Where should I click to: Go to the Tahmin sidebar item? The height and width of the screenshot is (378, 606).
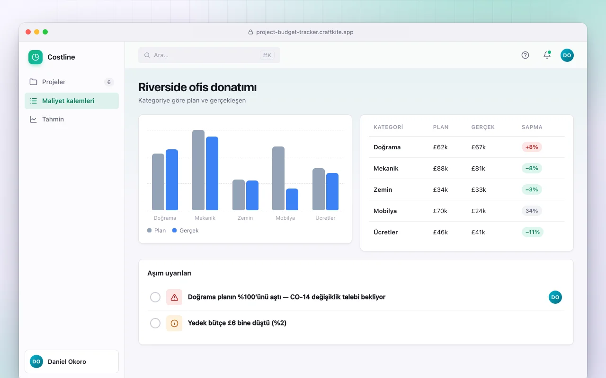tap(71, 120)
